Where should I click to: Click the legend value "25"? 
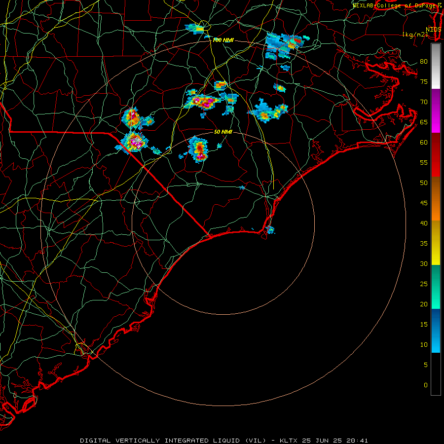(424, 284)
